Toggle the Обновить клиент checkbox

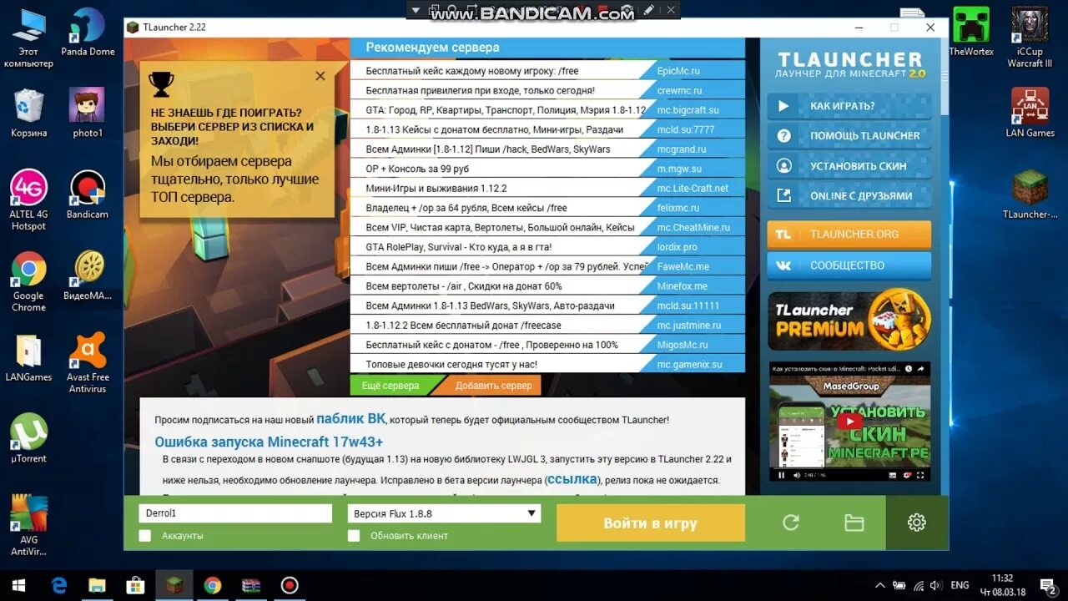[x=354, y=536]
